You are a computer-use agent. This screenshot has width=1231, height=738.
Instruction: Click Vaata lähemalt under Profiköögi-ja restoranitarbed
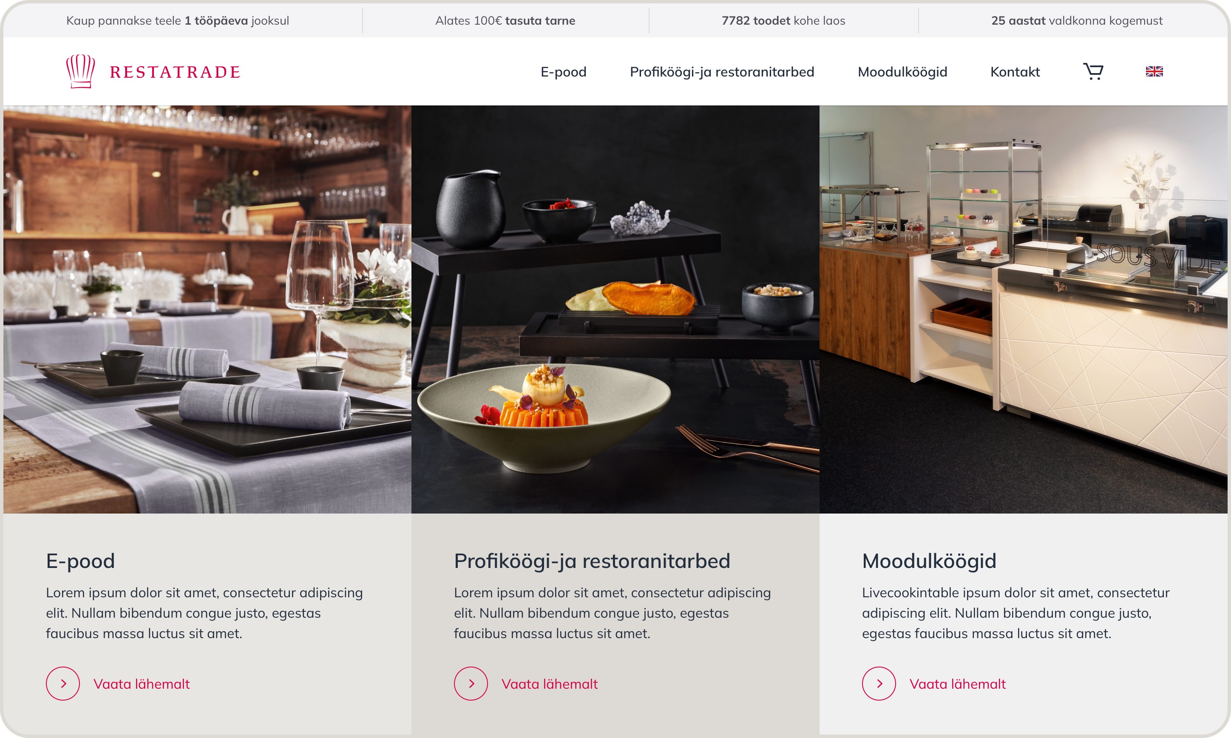[549, 684]
